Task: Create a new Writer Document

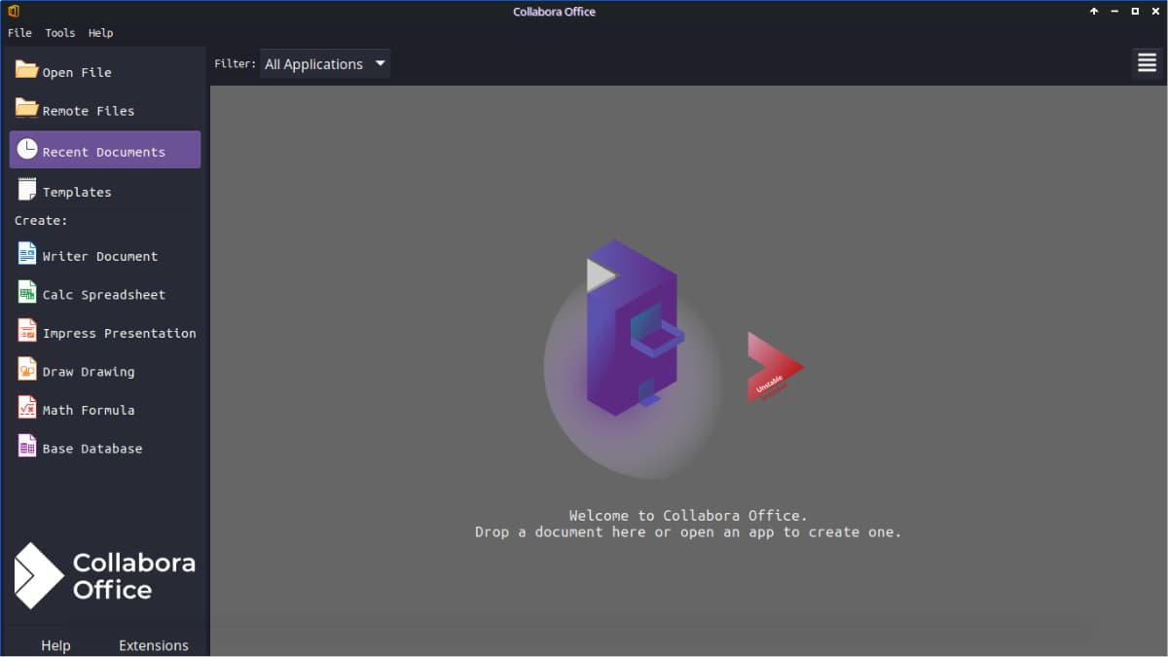Action: click(x=105, y=255)
